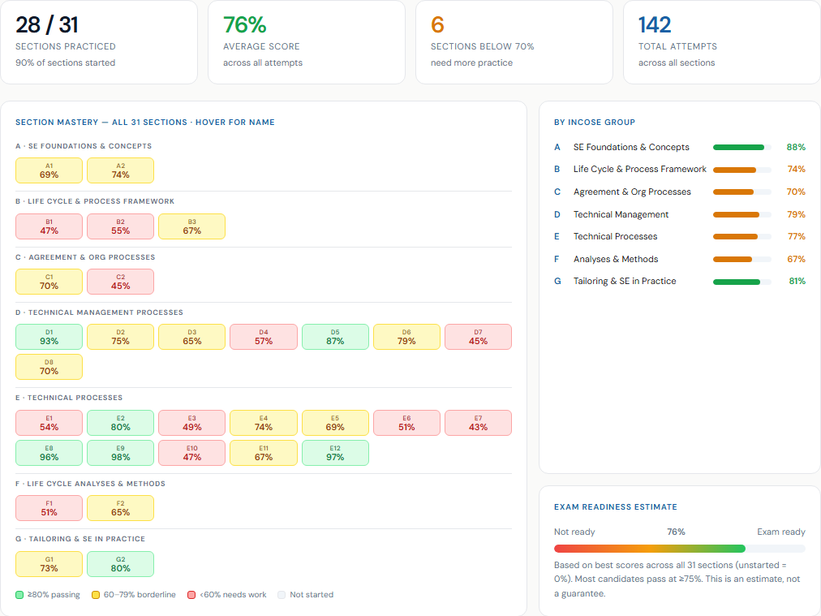Image resolution: width=821 pixels, height=616 pixels.
Task: Click the 'Exam Readiness Estimate' heading
Action: 615,507
